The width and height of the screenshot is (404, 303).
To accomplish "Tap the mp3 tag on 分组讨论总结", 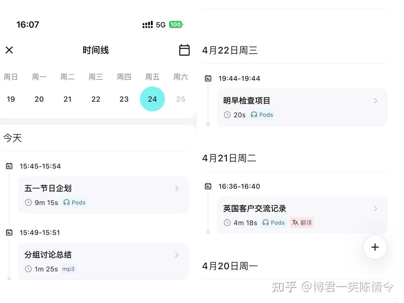I will point(68,269).
